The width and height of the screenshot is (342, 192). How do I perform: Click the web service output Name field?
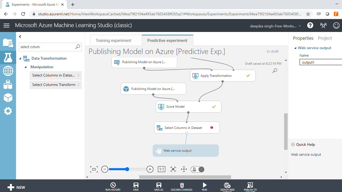[320, 62]
